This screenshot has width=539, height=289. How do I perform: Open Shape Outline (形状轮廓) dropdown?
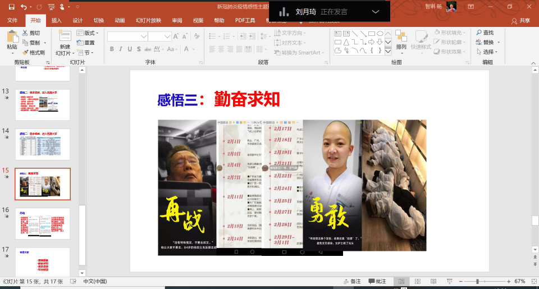pyautogui.click(x=450, y=42)
